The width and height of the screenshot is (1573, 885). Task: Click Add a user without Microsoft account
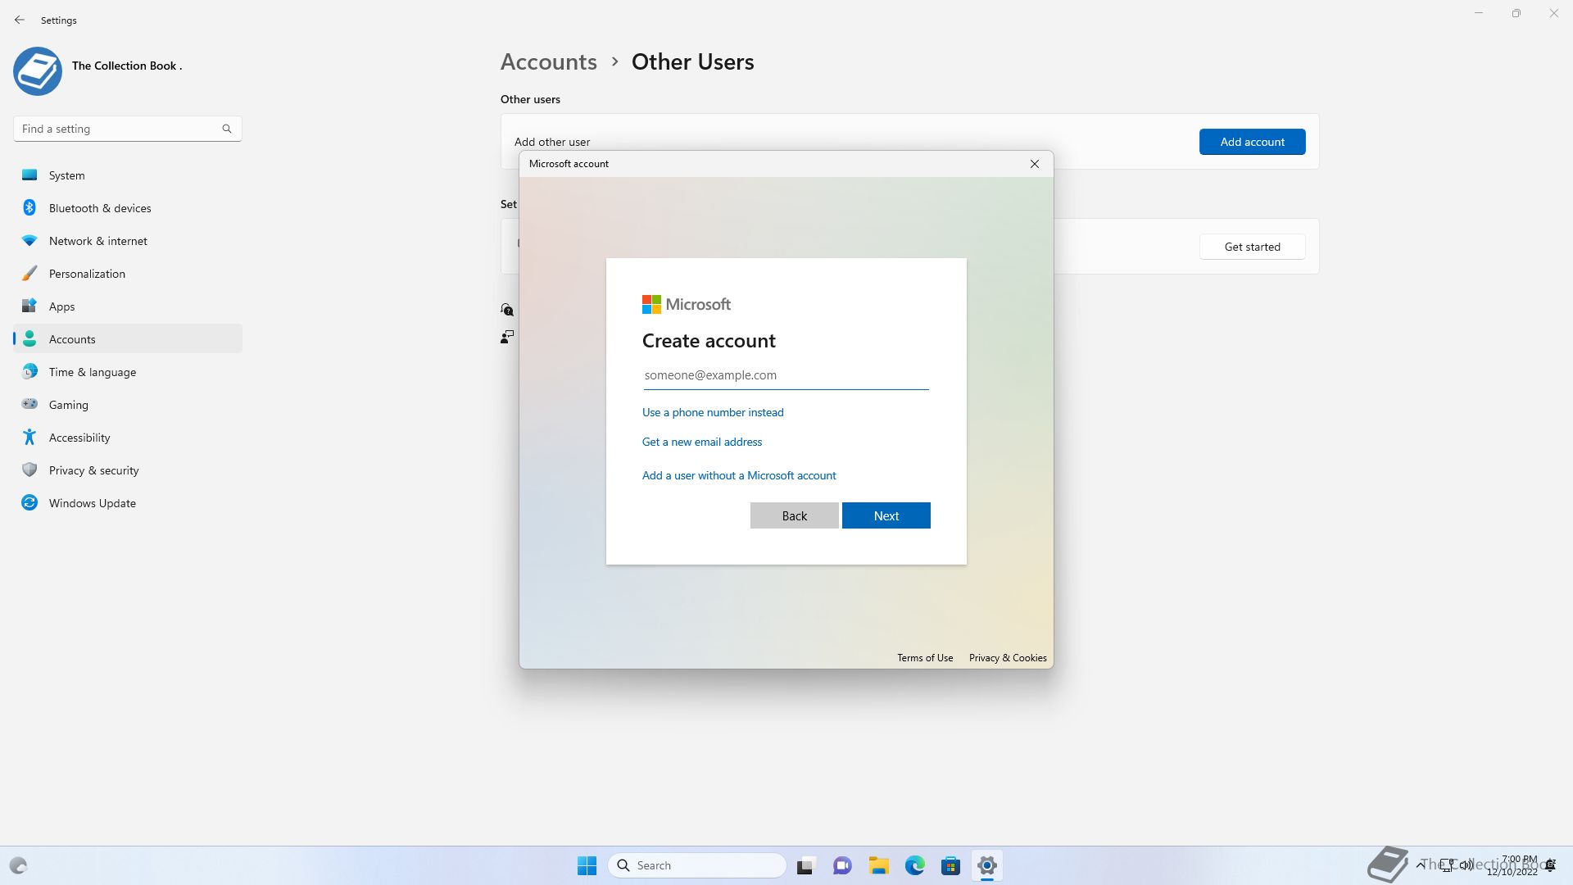pyautogui.click(x=739, y=475)
